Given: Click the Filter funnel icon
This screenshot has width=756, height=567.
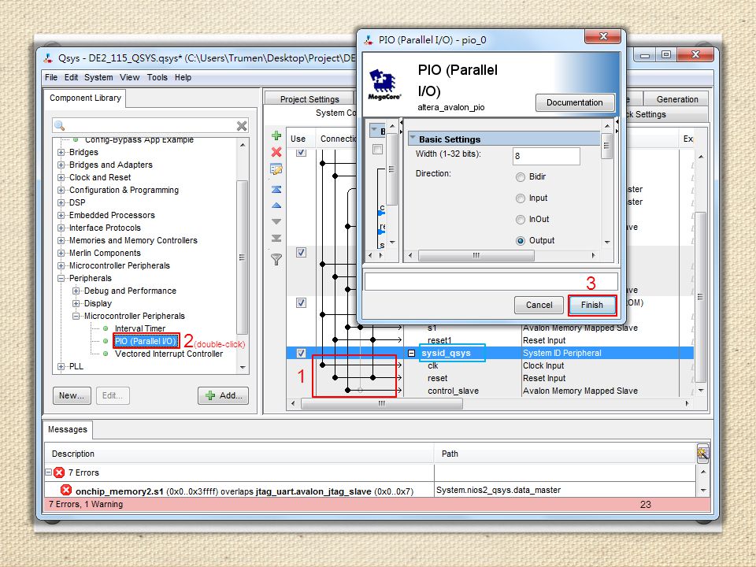Looking at the screenshot, I should point(276,259).
